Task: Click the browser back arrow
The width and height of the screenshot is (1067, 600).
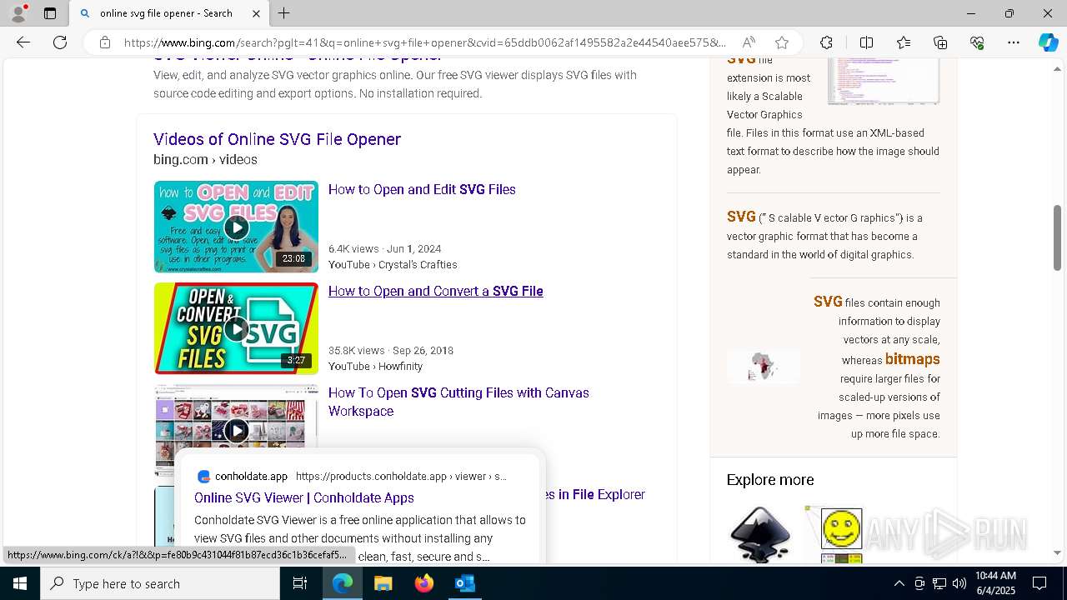Action: 23,42
